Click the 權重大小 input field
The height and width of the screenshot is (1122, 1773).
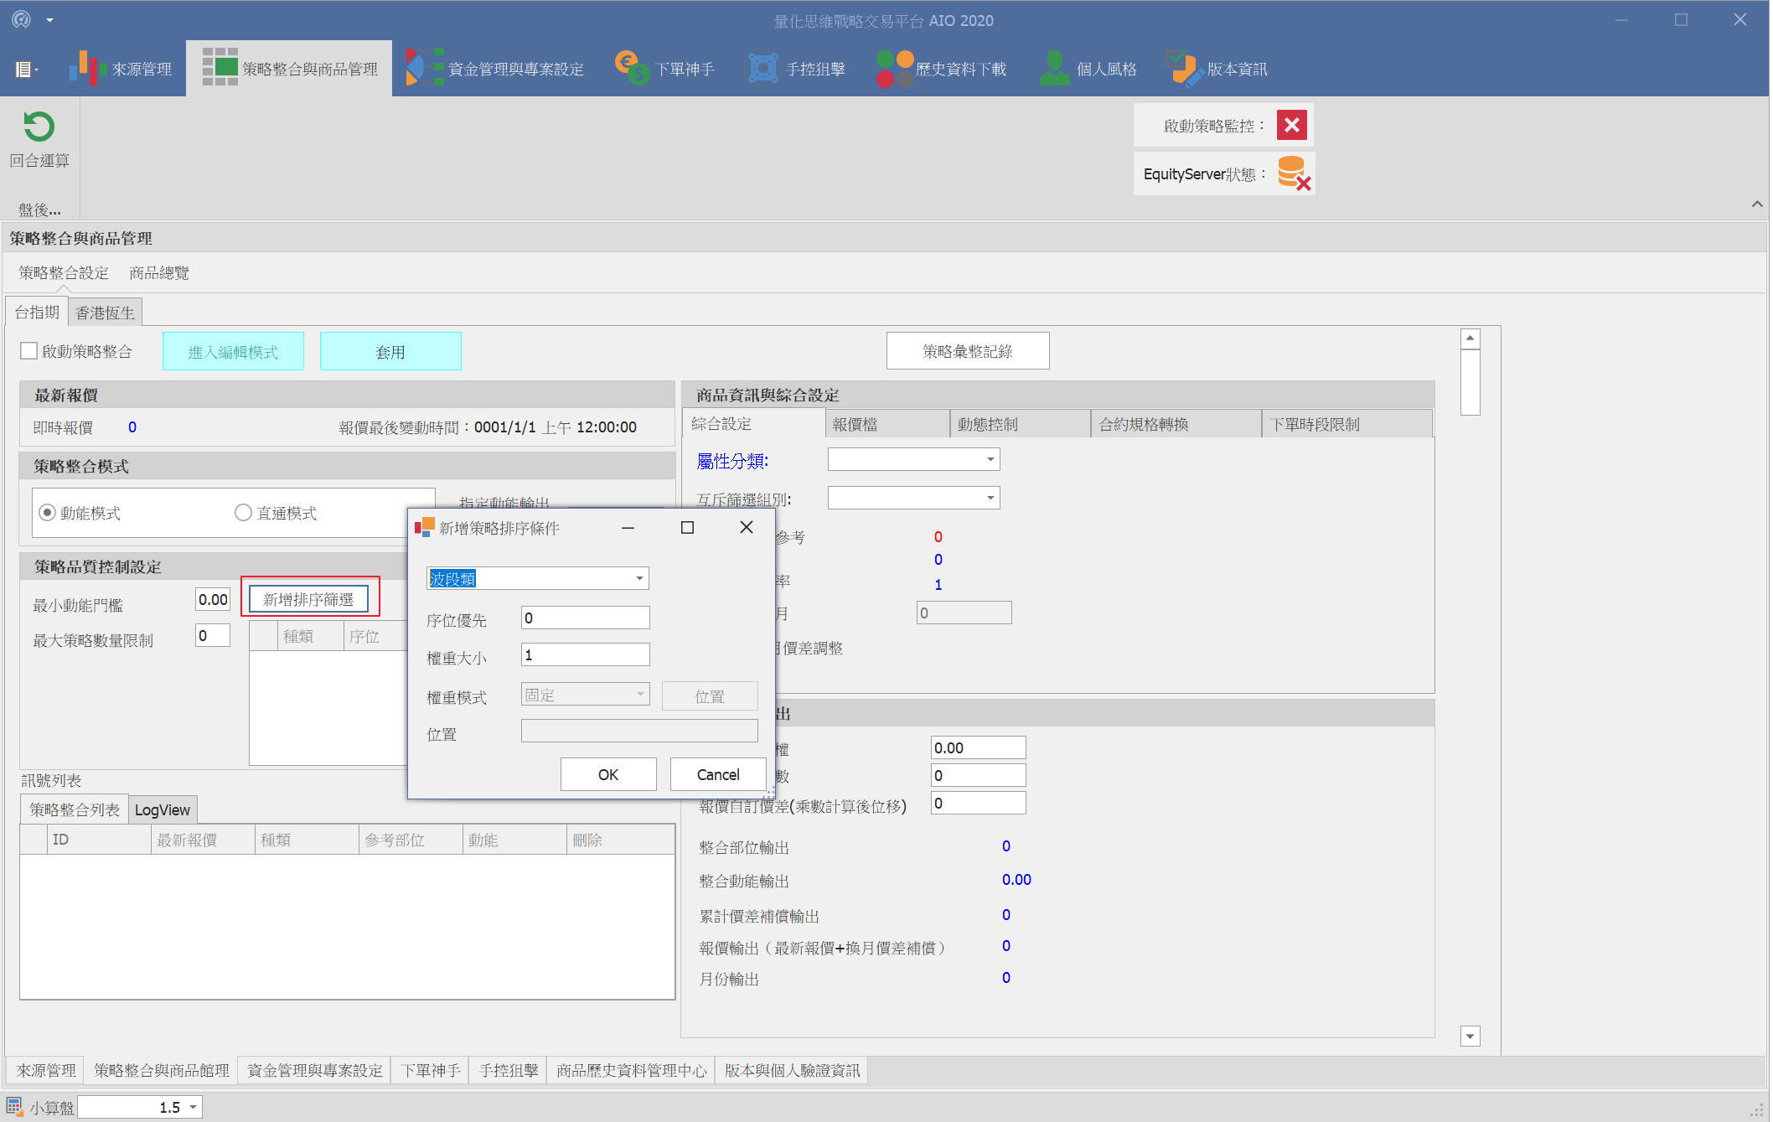[x=585, y=654]
